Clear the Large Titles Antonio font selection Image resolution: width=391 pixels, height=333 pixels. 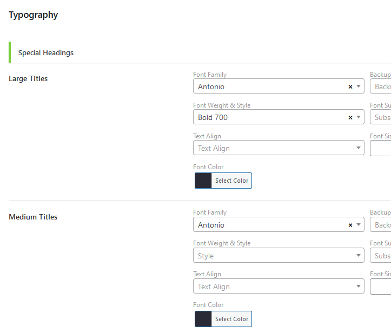pyautogui.click(x=350, y=86)
